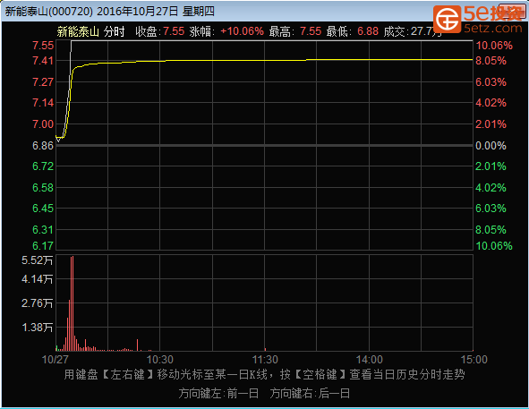Image resolution: width=529 pixels, height=409 pixels.
Task: Click the 6.45 price axis label
Action: click(x=43, y=209)
